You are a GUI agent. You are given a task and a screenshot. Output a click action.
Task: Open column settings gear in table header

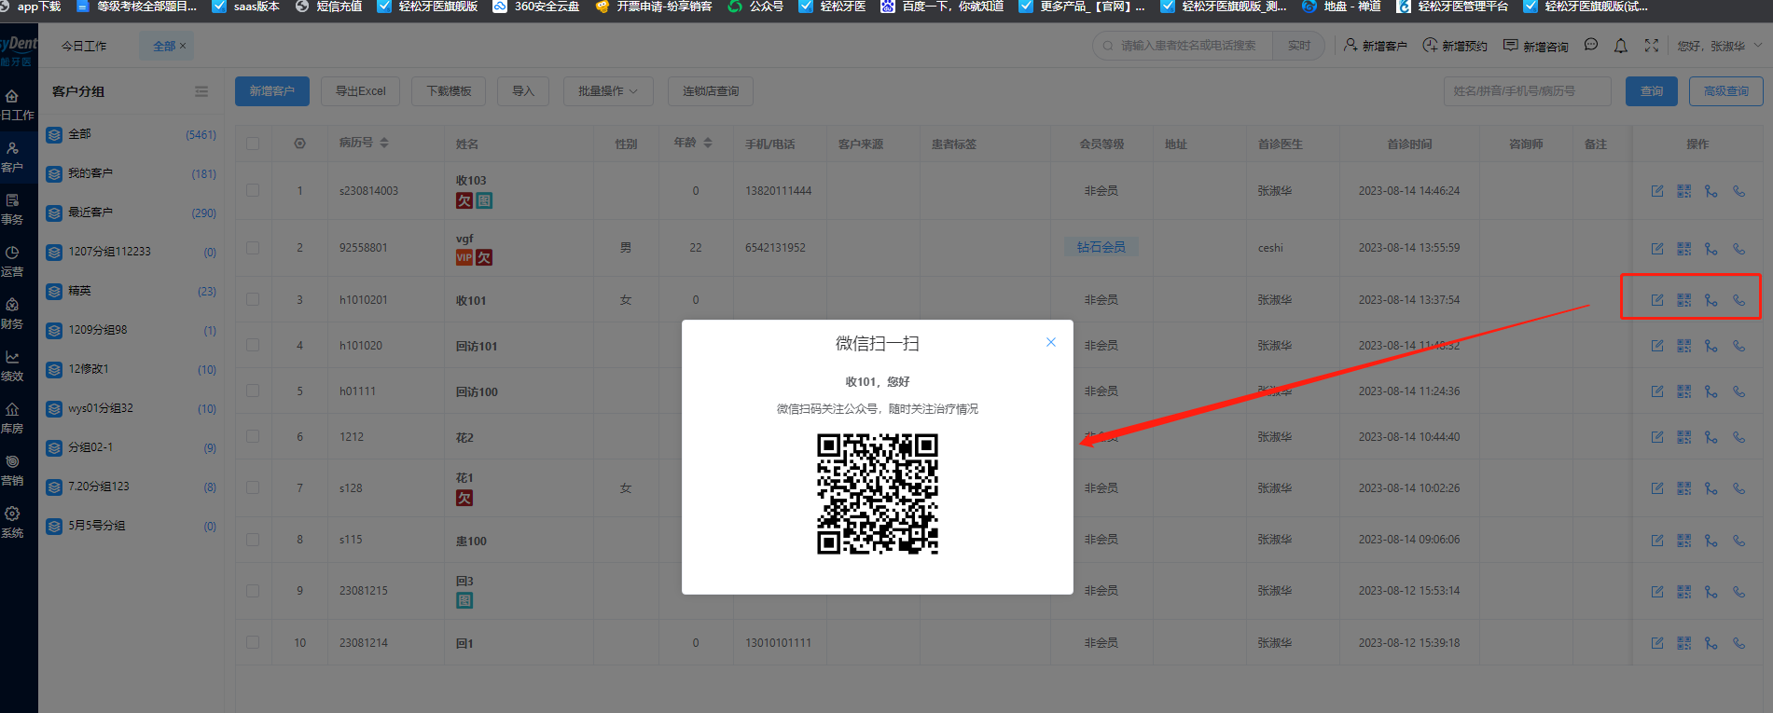pyautogui.click(x=299, y=144)
